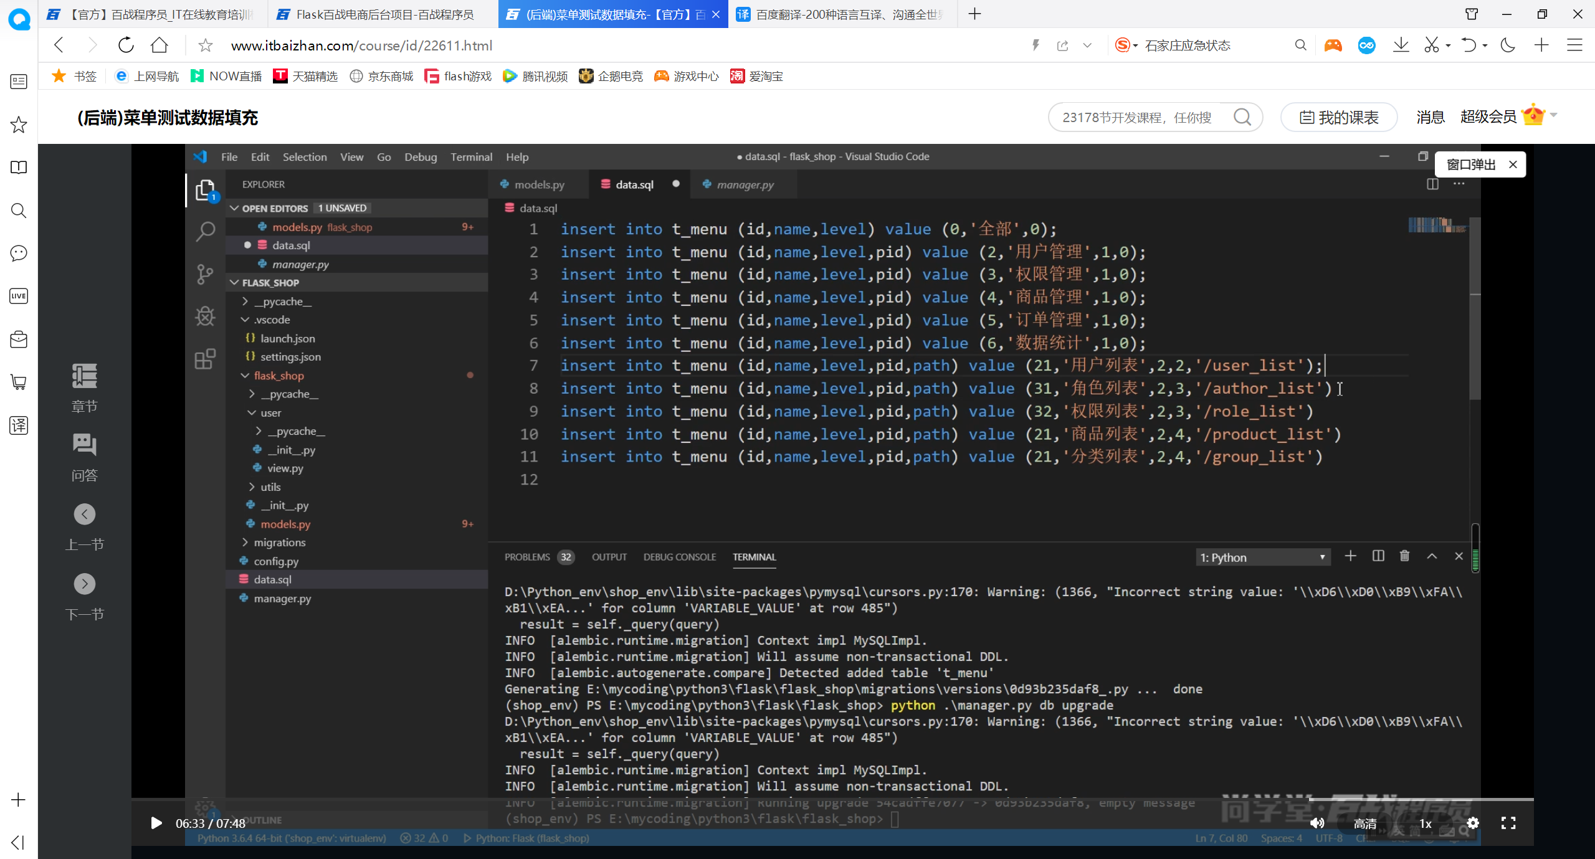Open the video speed 1x selector
The height and width of the screenshot is (859, 1595).
(1426, 823)
